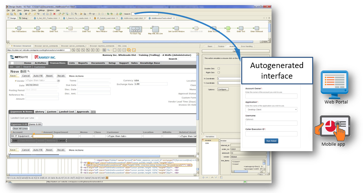Enable the Right-Click checkbox
Viewport: 363px width, 193px height.
pyautogui.click(x=219, y=73)
